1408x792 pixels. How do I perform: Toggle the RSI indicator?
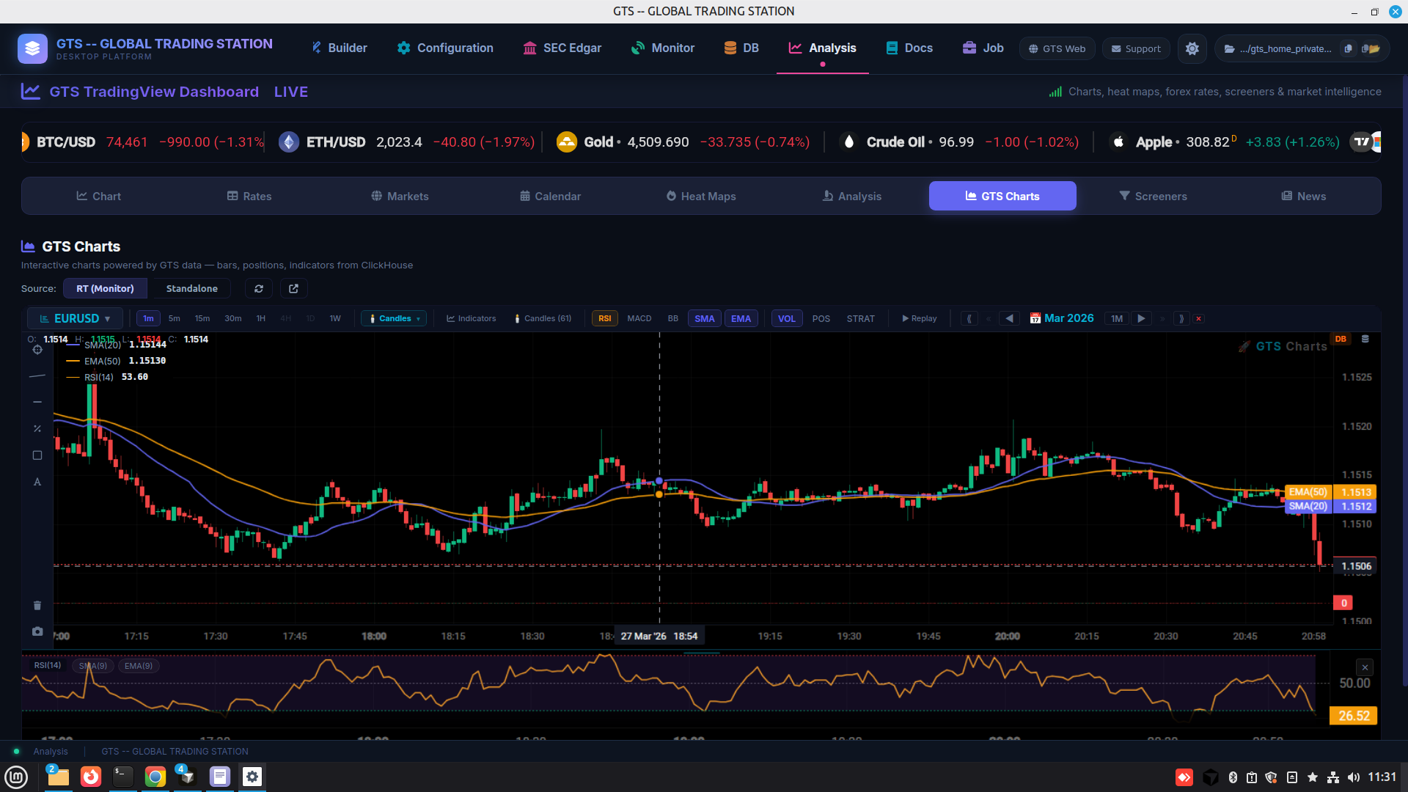pos(604,318)
